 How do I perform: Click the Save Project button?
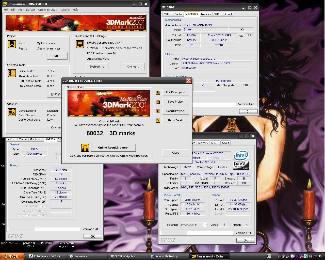(175, 102)
